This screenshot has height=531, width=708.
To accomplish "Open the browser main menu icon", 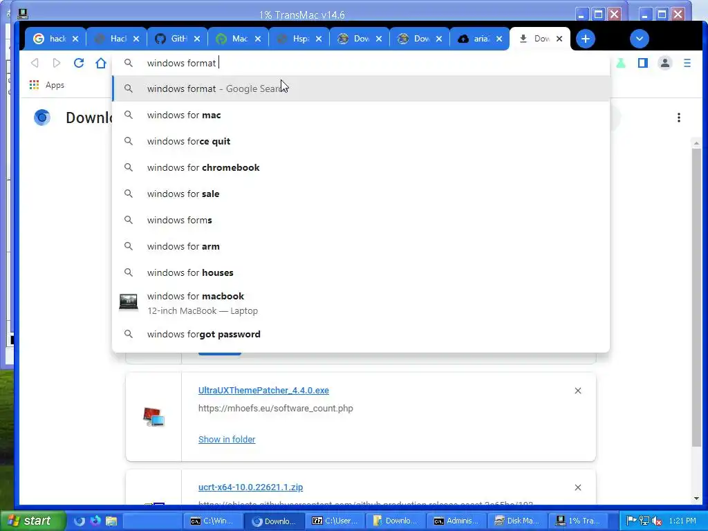I will tap(687, 63).
